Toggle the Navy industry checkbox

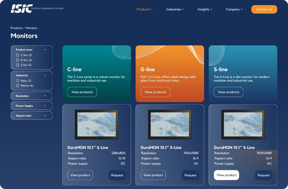[17, 81]
